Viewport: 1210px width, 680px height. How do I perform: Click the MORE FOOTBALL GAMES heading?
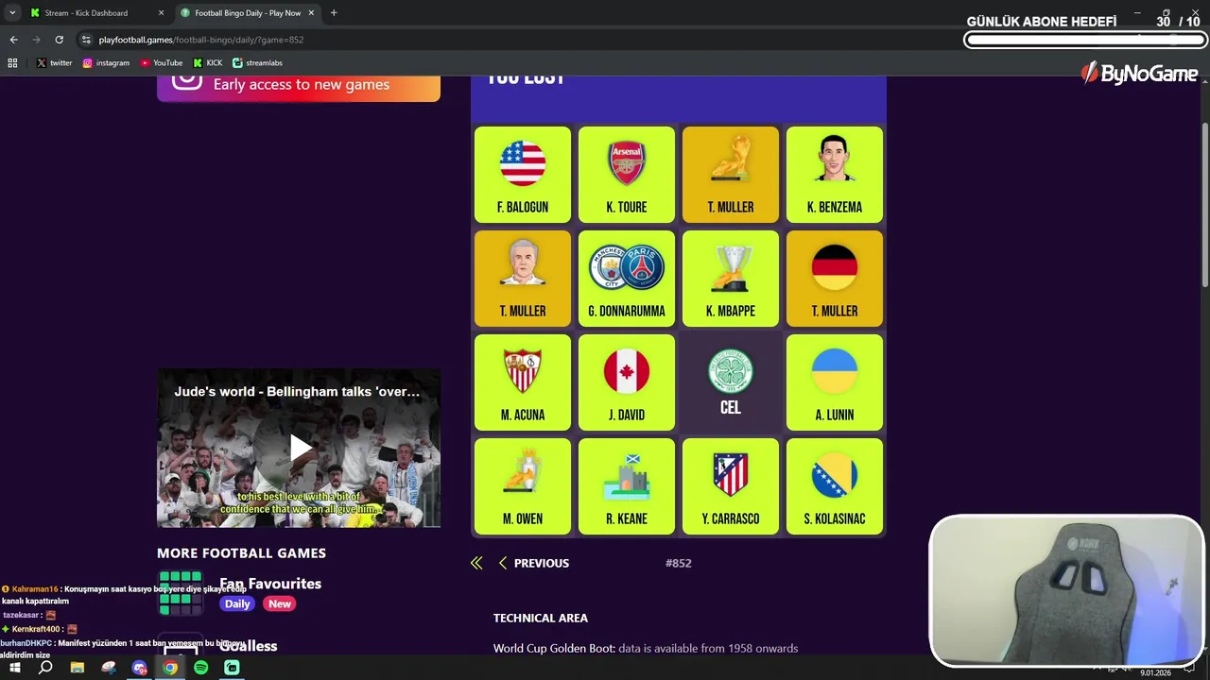pyautogui.click(x=241, y=553)
